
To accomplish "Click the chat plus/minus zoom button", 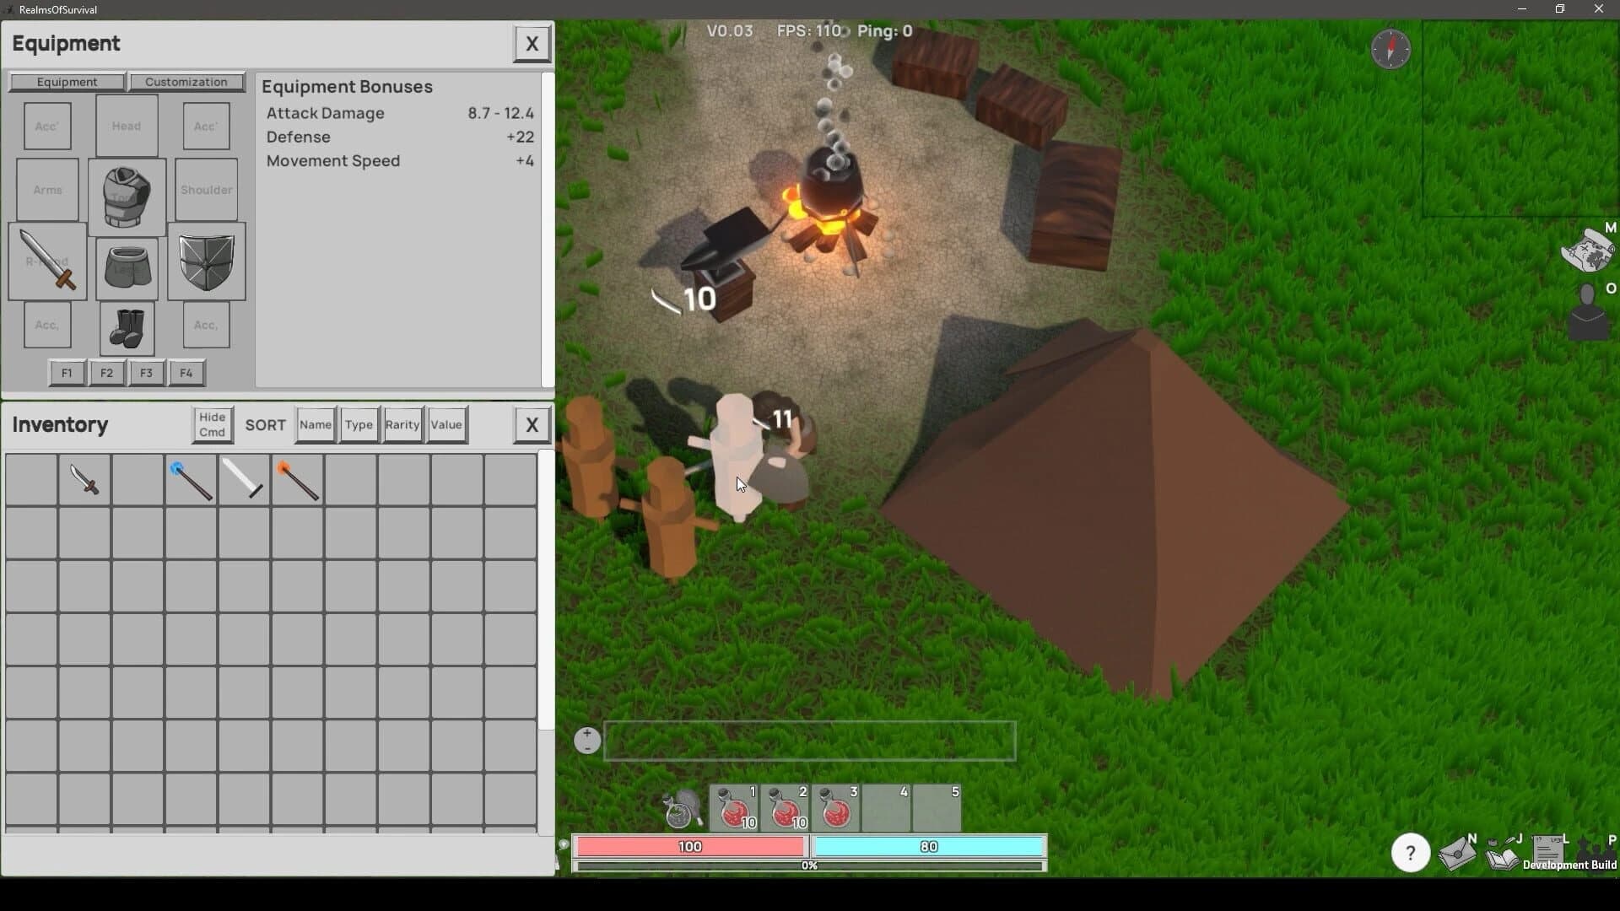I will (x=587, y=741).
